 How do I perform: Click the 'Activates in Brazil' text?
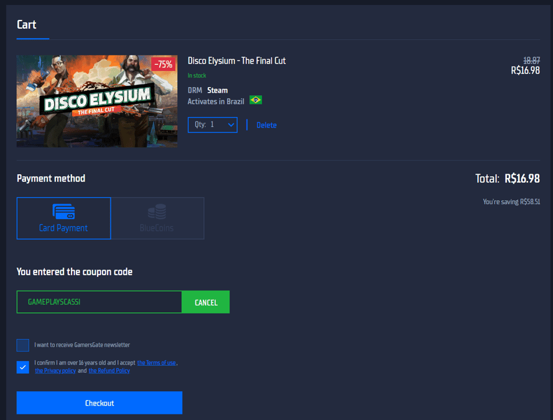[x=216, y=101]
